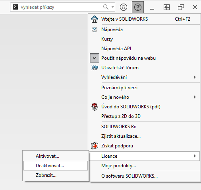201x190 pixels.
Task: Expand the Co je nového submenu arrow
Action: coord(195,97)
